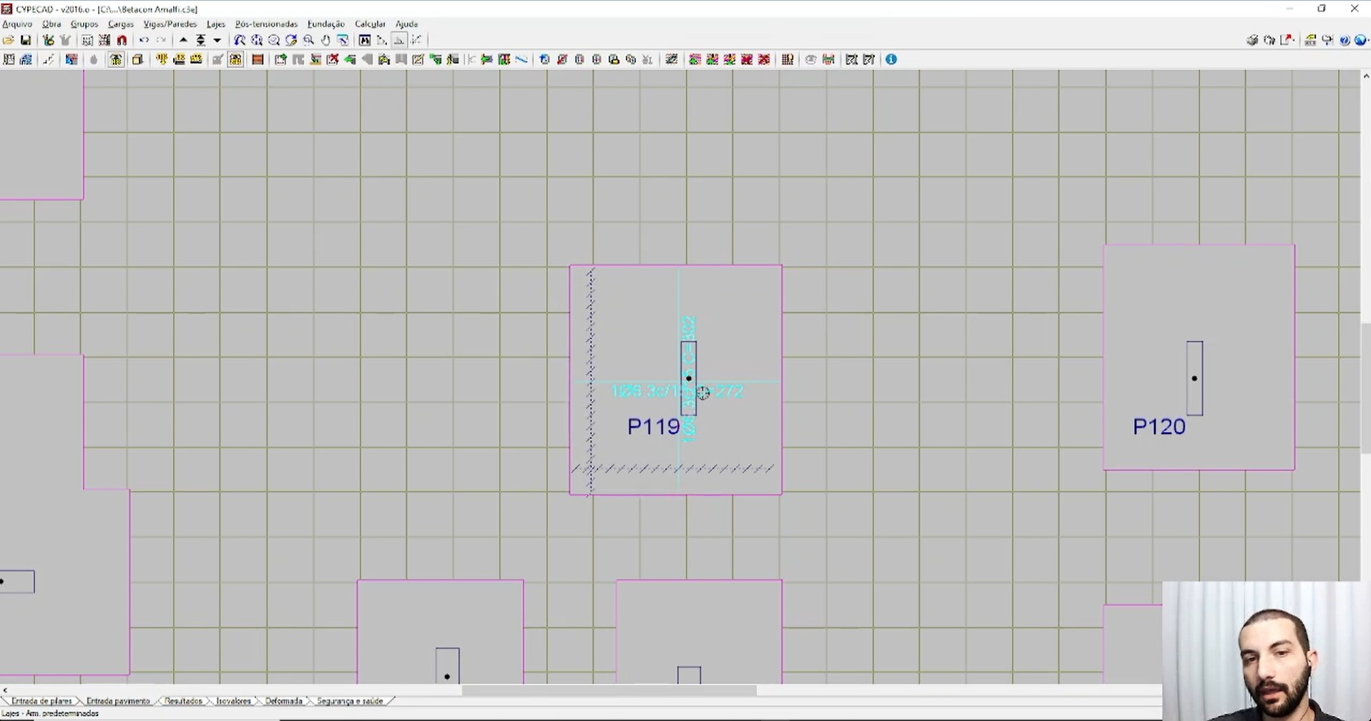Click the pan hand tool icon
This screenshot has height=721, width=1371.
tap(326, 41)
